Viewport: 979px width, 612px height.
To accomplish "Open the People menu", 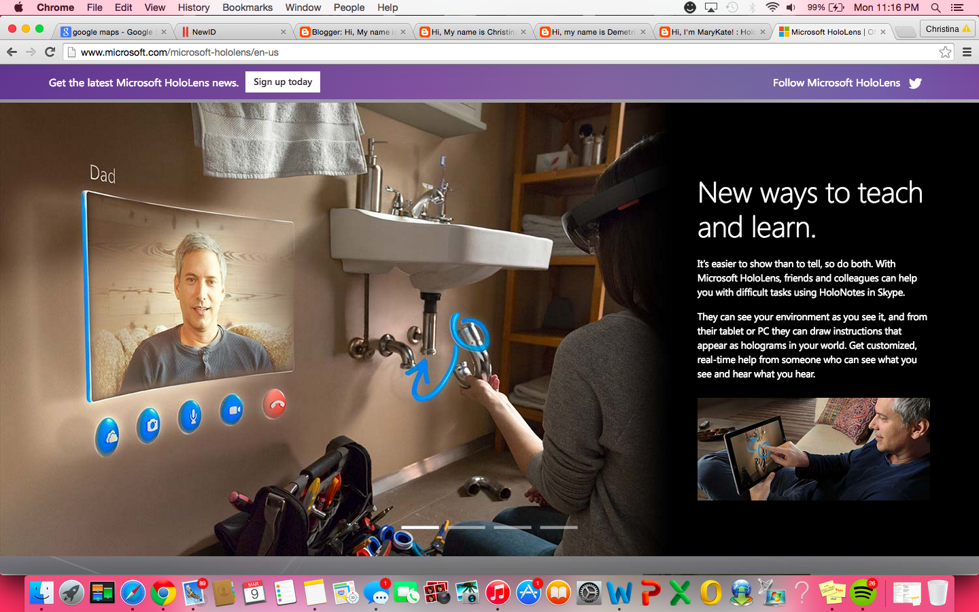I will (349, 7).
